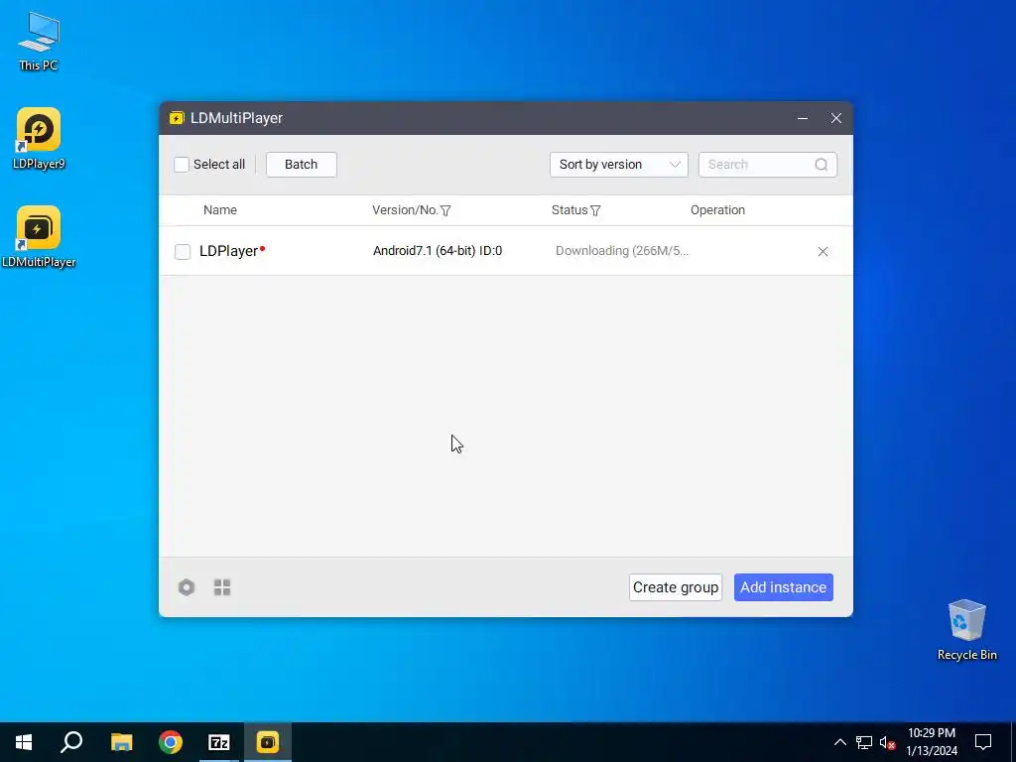1016x762 pixels.
Task: Open Windows Start menu
Action: 24,742
